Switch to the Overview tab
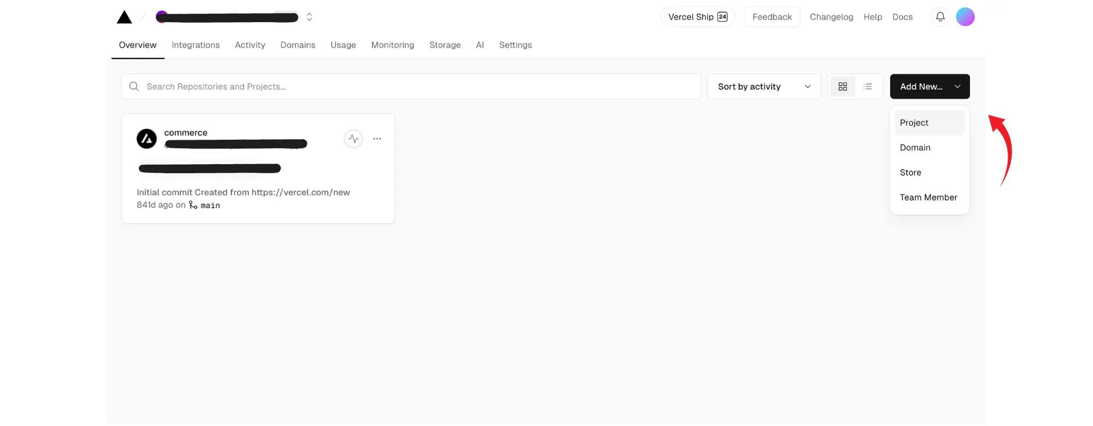This screenshot has width=1093, height=426. tap(138, 45)
